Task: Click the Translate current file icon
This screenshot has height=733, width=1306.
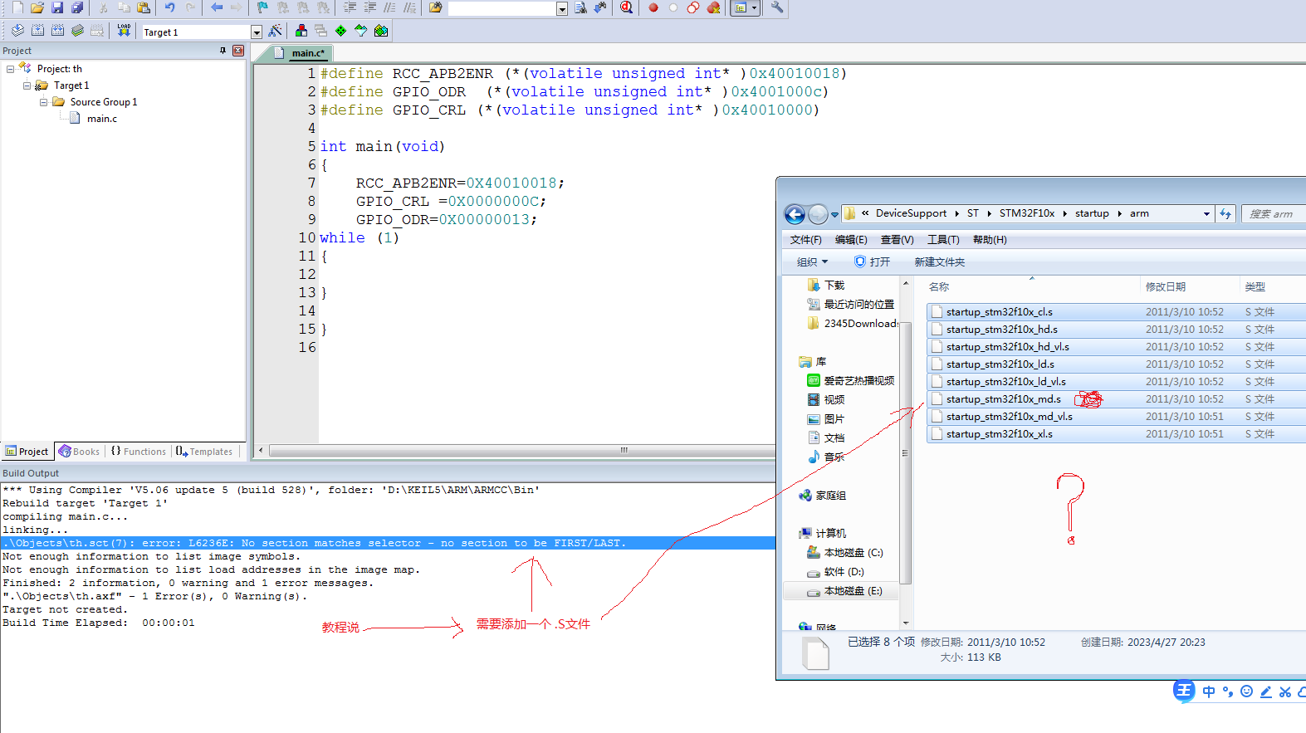Action: click(17, 31)
